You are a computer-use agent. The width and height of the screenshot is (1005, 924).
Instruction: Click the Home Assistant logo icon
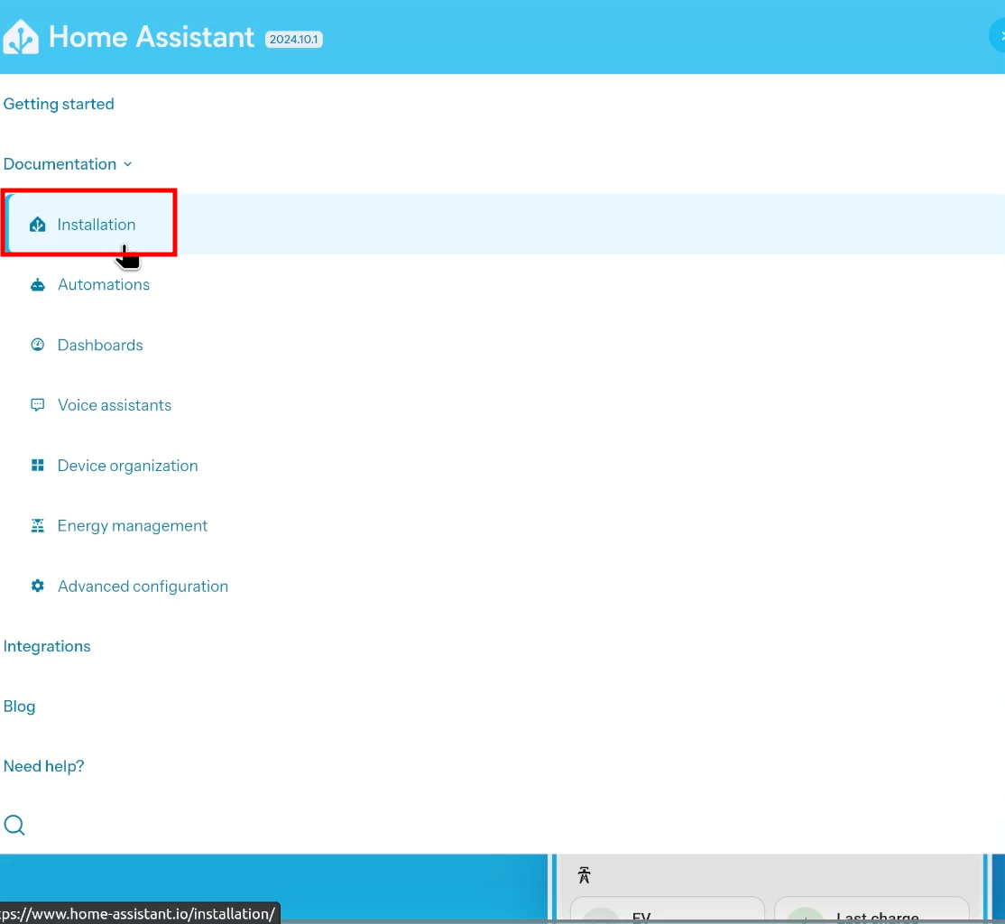coord(21,37)
